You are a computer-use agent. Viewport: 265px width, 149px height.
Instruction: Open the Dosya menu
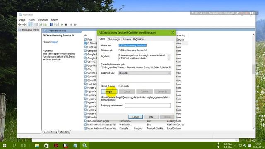click(x=22, y=20)
